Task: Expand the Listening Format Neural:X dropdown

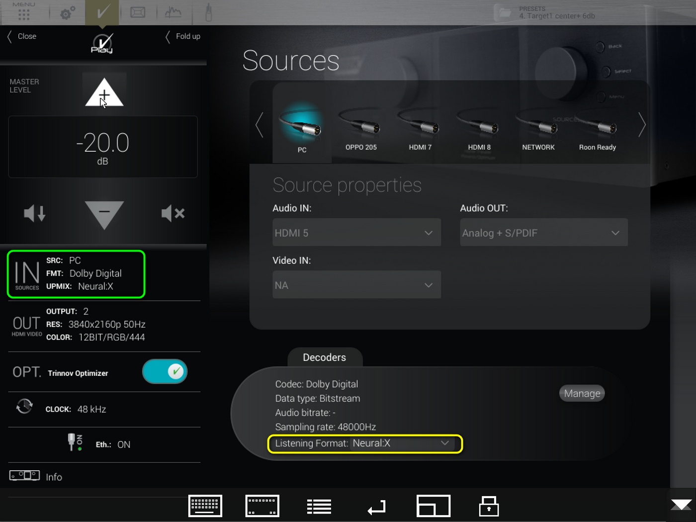Action: tap(401, 443)
